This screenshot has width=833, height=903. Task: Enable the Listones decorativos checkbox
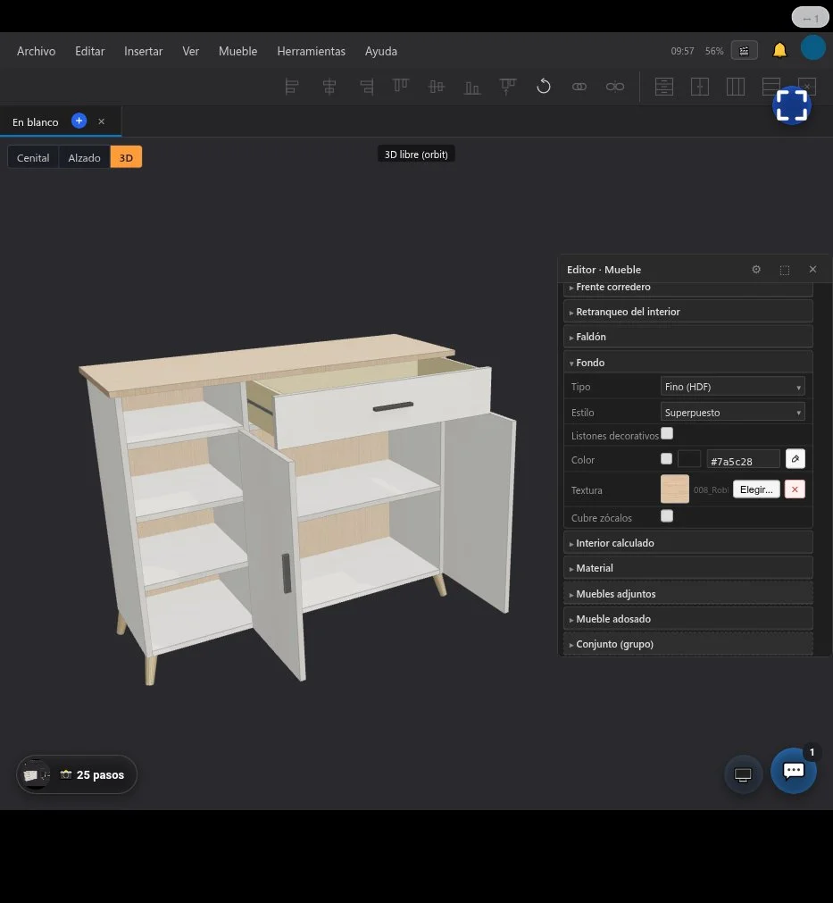[x=667, y=433]
